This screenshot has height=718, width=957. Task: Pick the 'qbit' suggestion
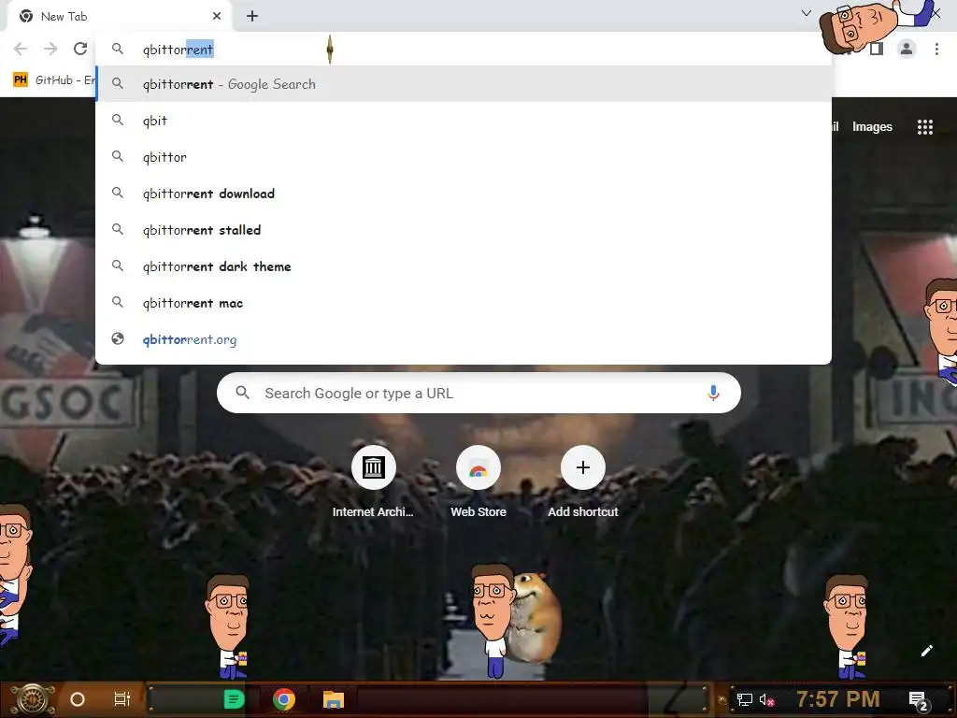464,121
